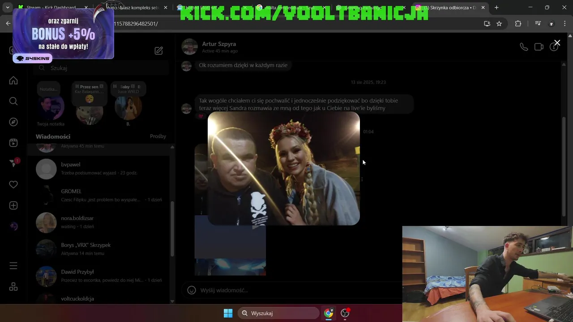Open the Prośby requests link
Viewport: 573px width, 322px height.
158,136
